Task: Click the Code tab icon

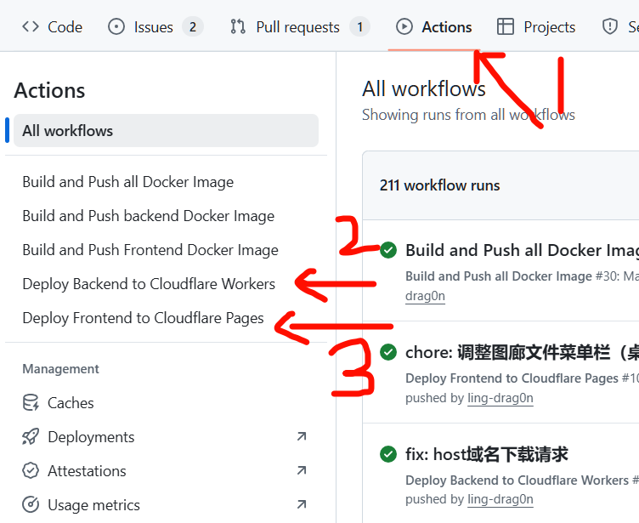Action: point(31,27)
